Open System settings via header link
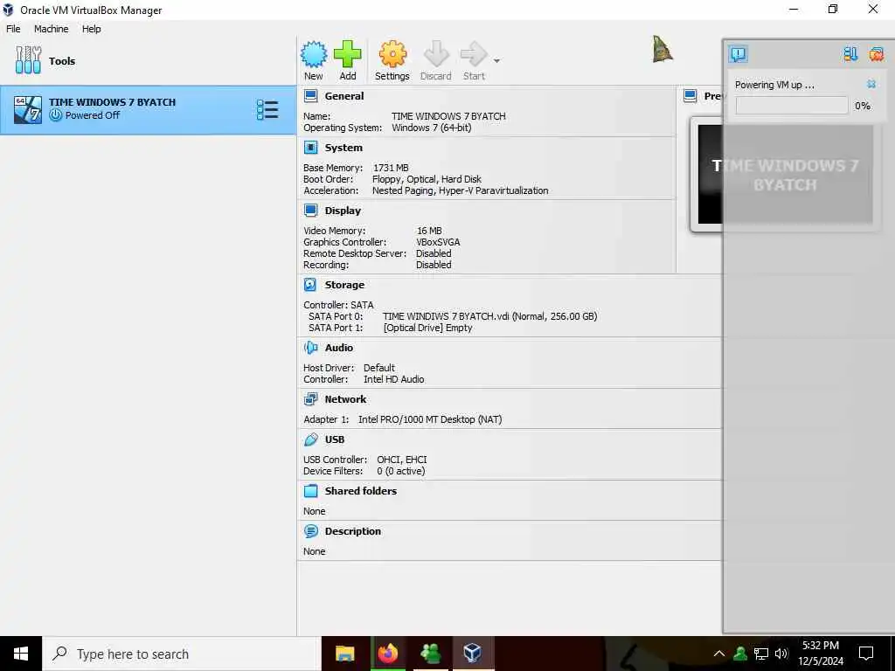The image size is (895, 671). (343, 148)
